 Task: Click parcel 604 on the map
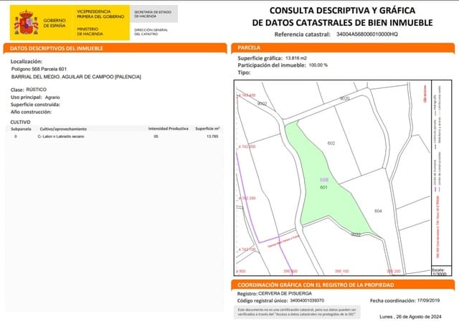pyautogui.click(x=378, y=211)
